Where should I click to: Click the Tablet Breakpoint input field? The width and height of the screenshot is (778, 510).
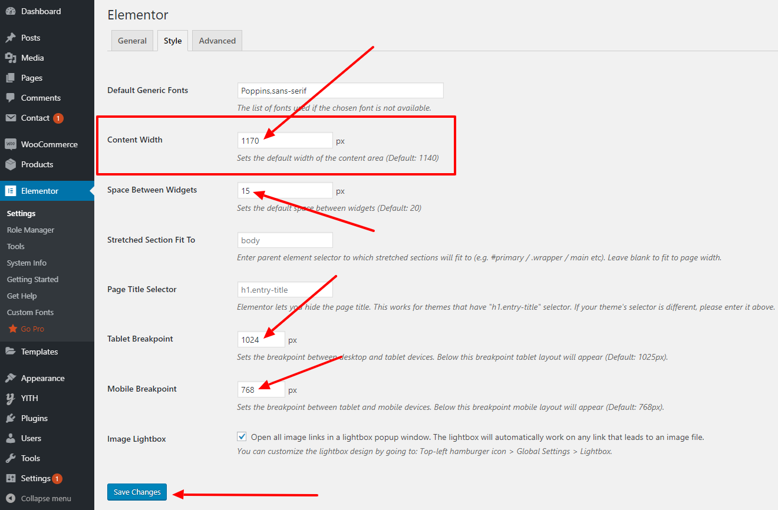(x=261, y=340)
